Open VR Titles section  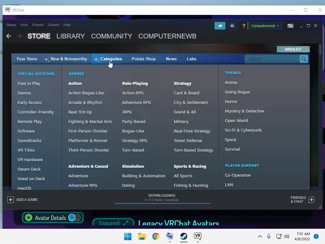point(26,150)
